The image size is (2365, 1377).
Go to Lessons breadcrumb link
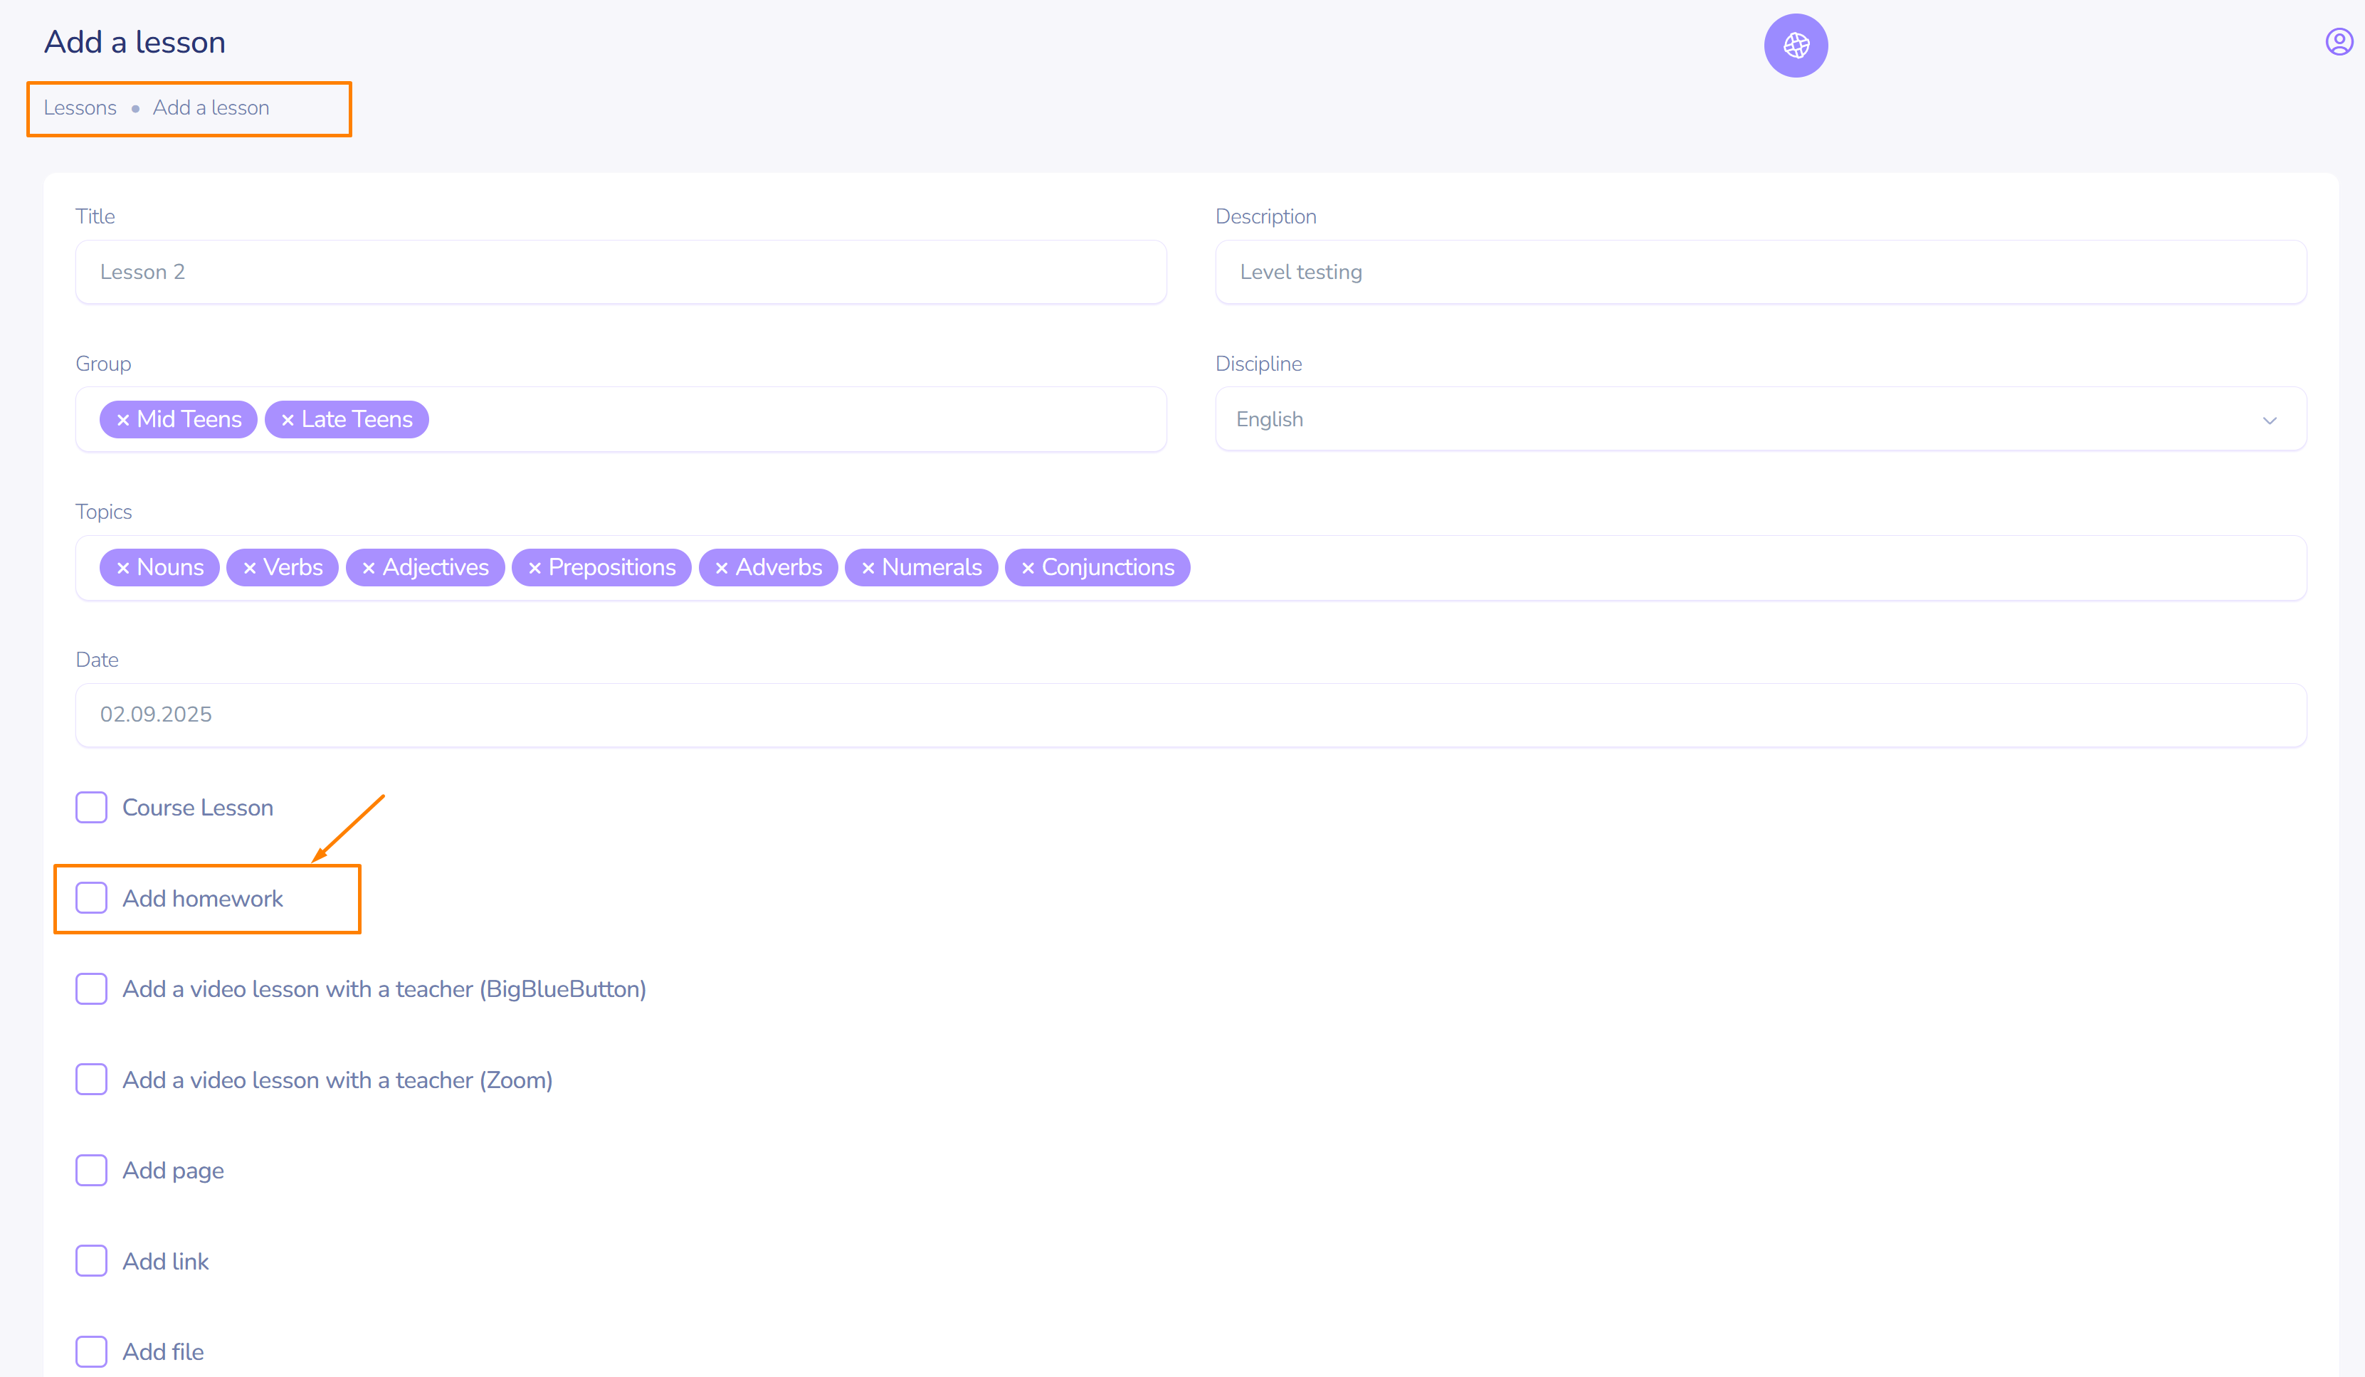80,108
